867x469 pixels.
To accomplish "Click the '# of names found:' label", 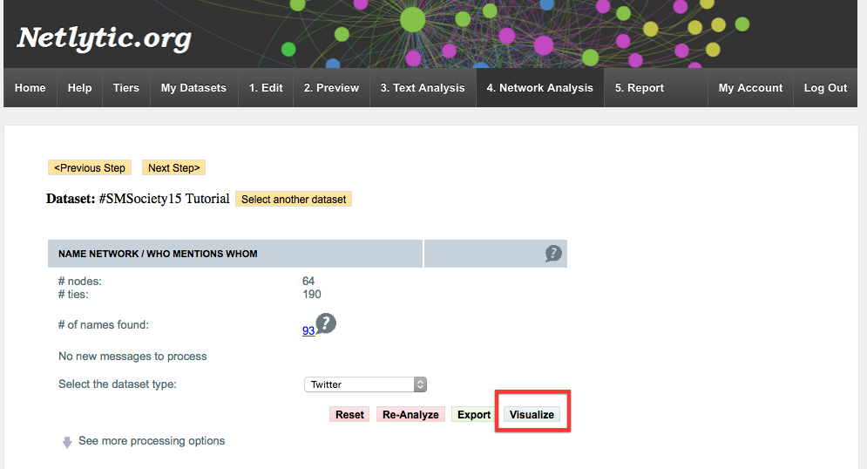I will coord(104,324).
